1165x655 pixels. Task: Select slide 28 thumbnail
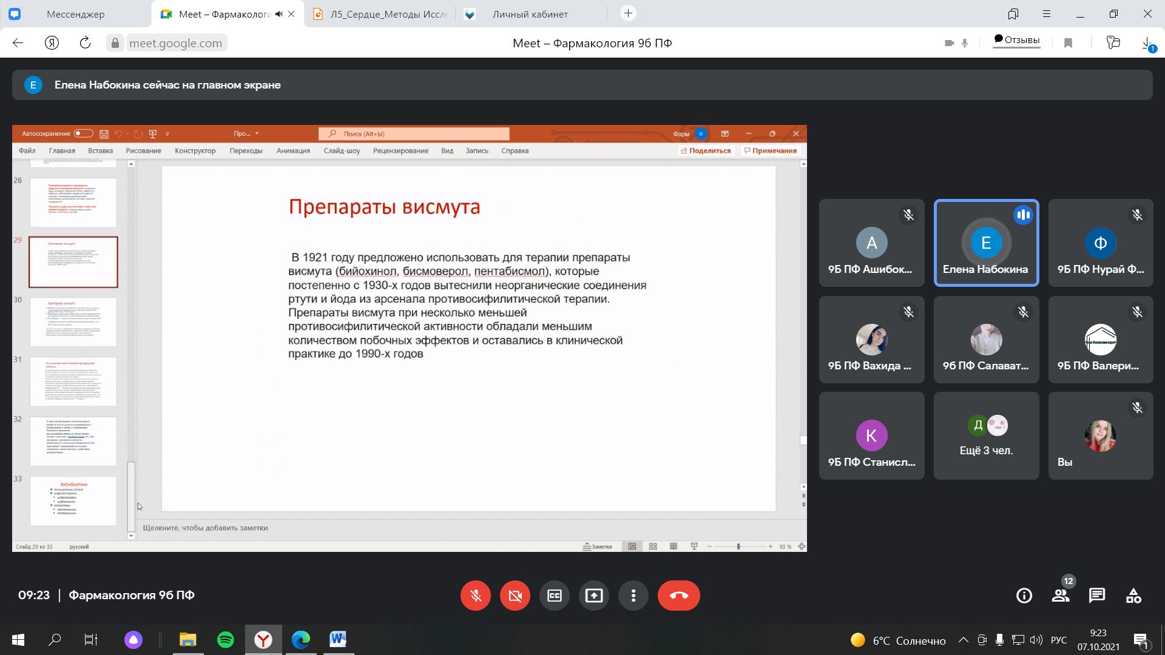pos(73,202)
